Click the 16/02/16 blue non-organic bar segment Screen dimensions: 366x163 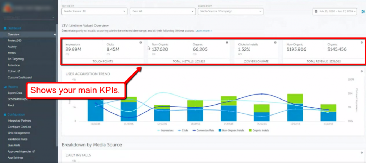(295, 112)
